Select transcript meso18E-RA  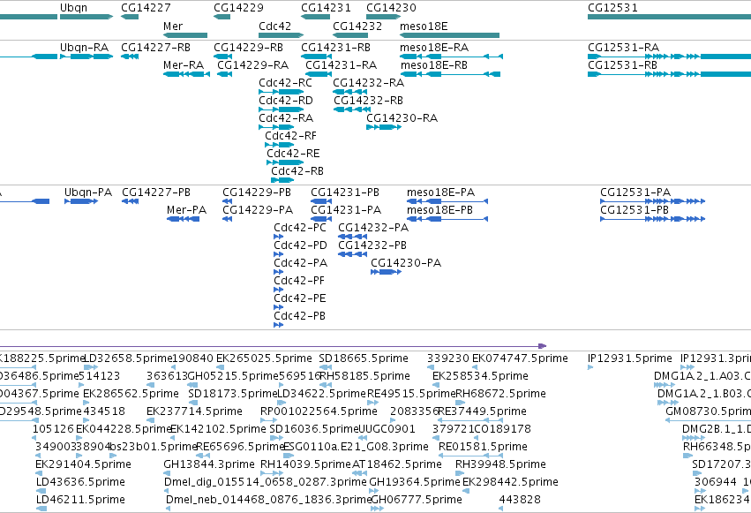point(451,57)
